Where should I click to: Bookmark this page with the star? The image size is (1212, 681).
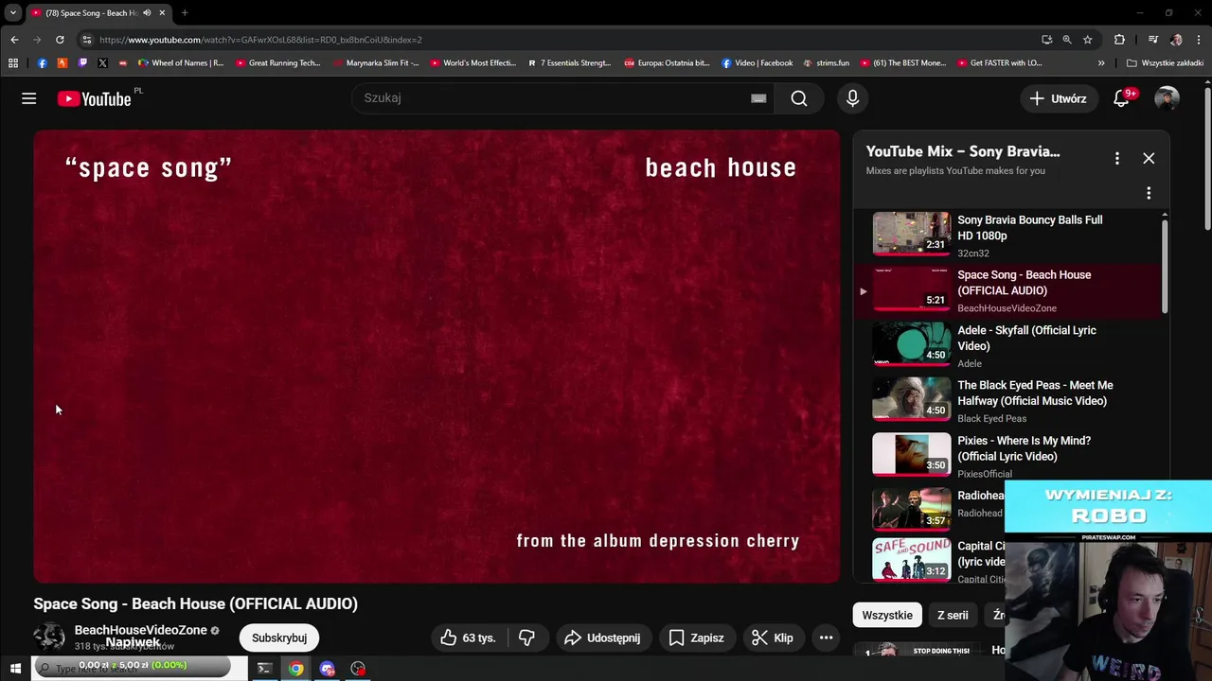click(1087, 40)
